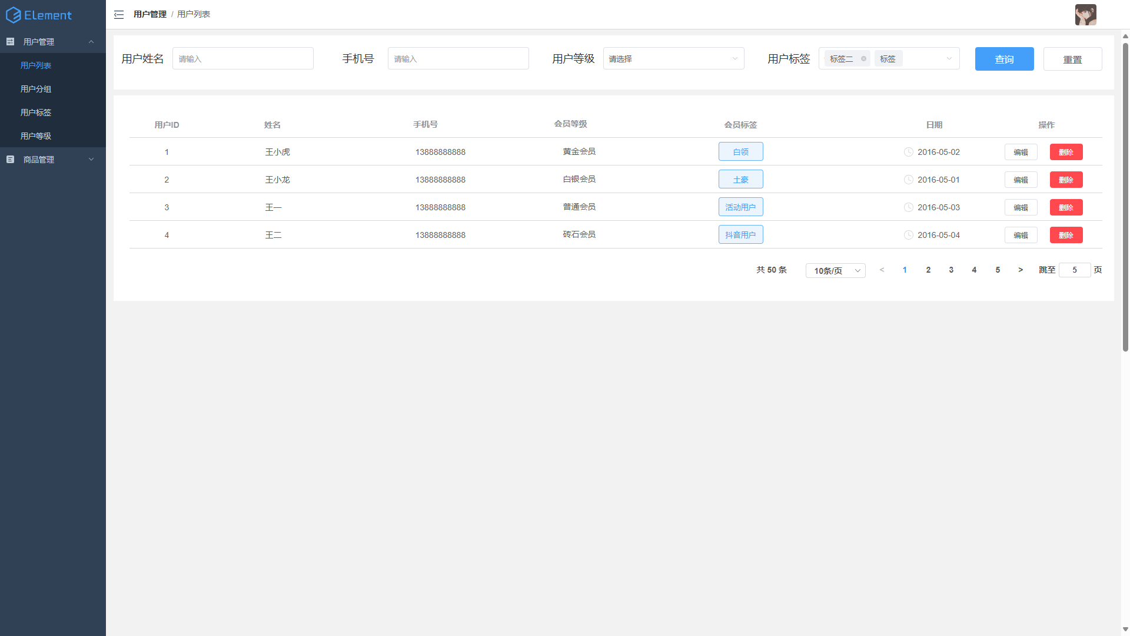Image resolution: width=1130 pixels, height=636 pixels.
Task: Go to previous page arrow
Action: [x=882, y=270]
